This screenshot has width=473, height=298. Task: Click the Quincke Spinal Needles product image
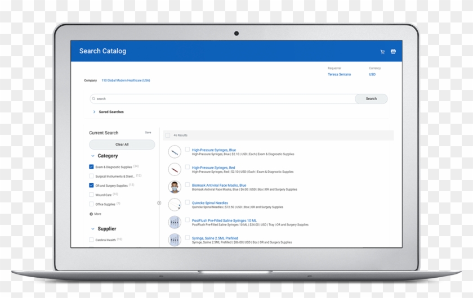click(175, 205)
